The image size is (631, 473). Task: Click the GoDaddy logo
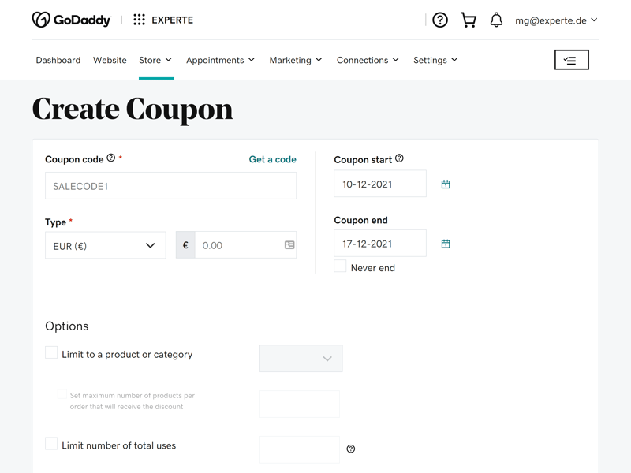click(71, 20)
